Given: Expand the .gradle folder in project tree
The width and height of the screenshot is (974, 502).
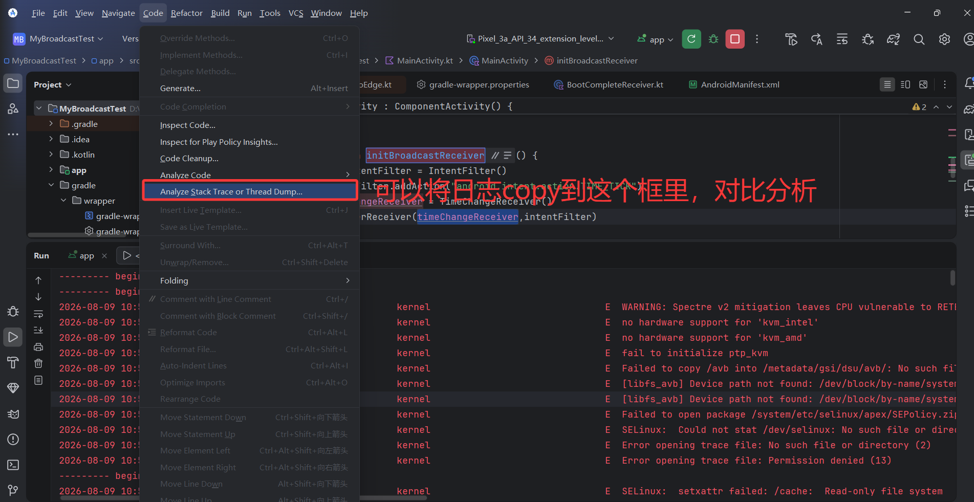Looking at the screenshot, I should tap(51, 124).
